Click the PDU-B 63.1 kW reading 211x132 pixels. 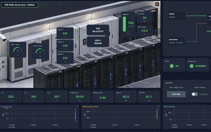click(x=149, y=96)
